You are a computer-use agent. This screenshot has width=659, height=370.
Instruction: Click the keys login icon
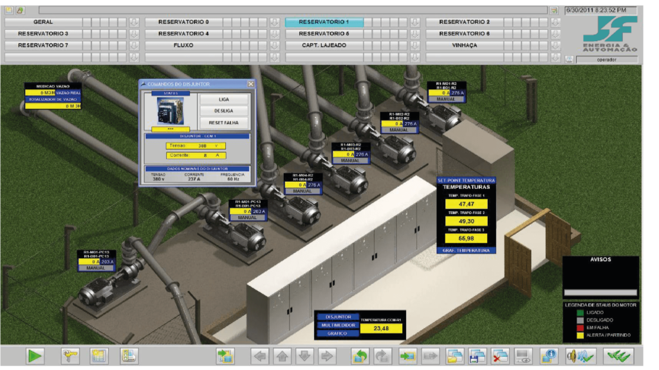pyautogui.click(x=70, y=356)
